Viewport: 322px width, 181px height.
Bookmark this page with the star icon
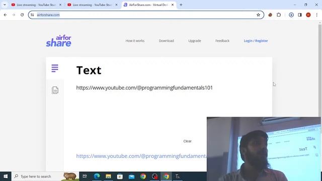pos(258,15)
